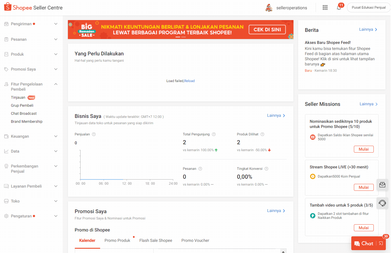391x253 pixels.
Task: Switch to the Flash Sale Shopee tab
Action: tap(156, 240)
